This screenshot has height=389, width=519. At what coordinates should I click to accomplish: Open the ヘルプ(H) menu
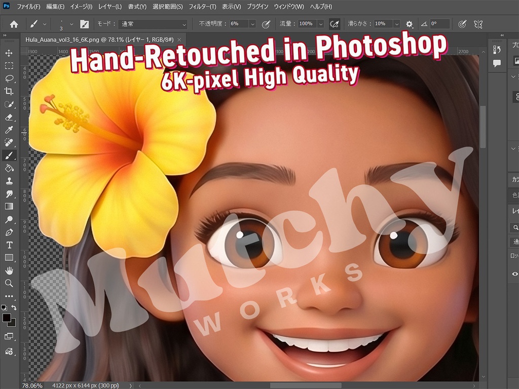321,7
